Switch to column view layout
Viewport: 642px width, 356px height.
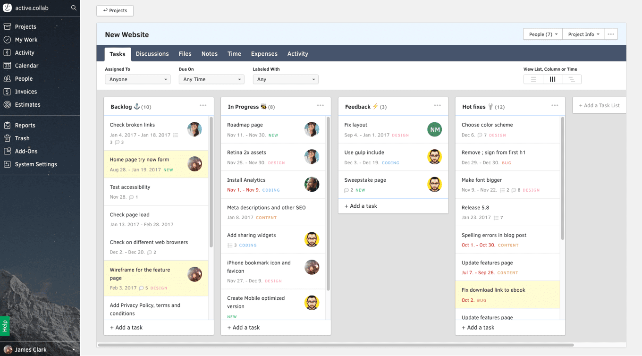point(552,79)
